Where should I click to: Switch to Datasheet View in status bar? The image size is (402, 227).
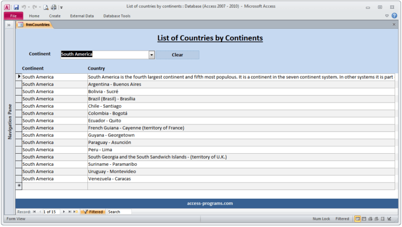click(364, 219)
